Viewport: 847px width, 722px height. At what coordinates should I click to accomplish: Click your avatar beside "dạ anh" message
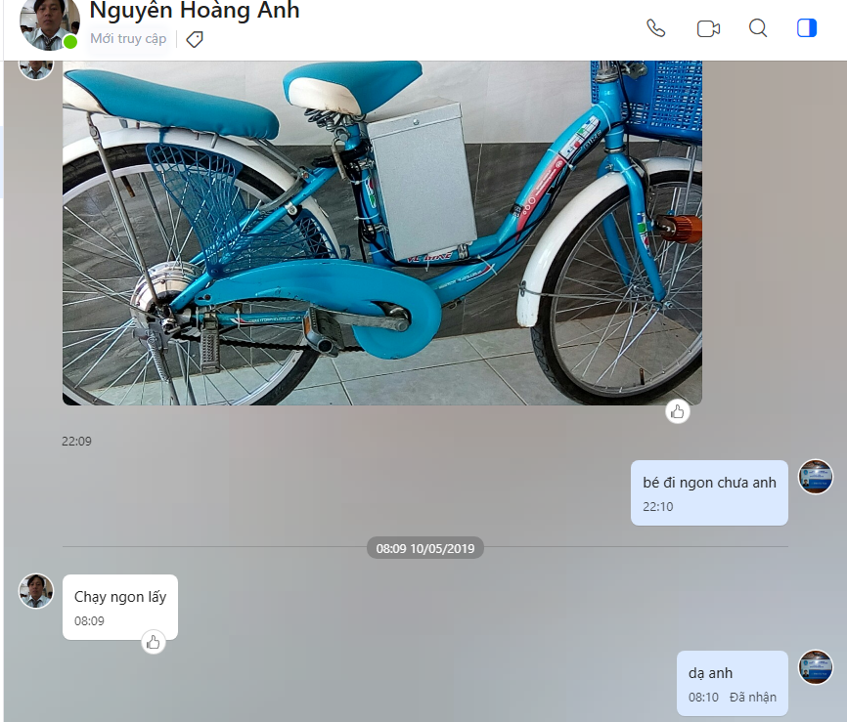tap(816, 667)
